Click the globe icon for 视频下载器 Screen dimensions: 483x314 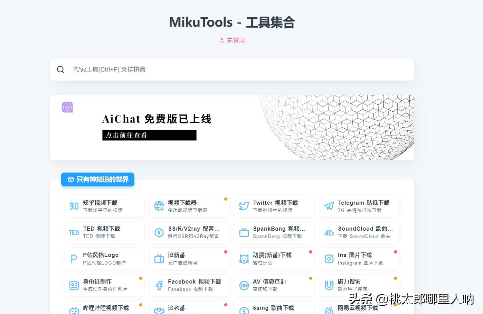[159, 206]
